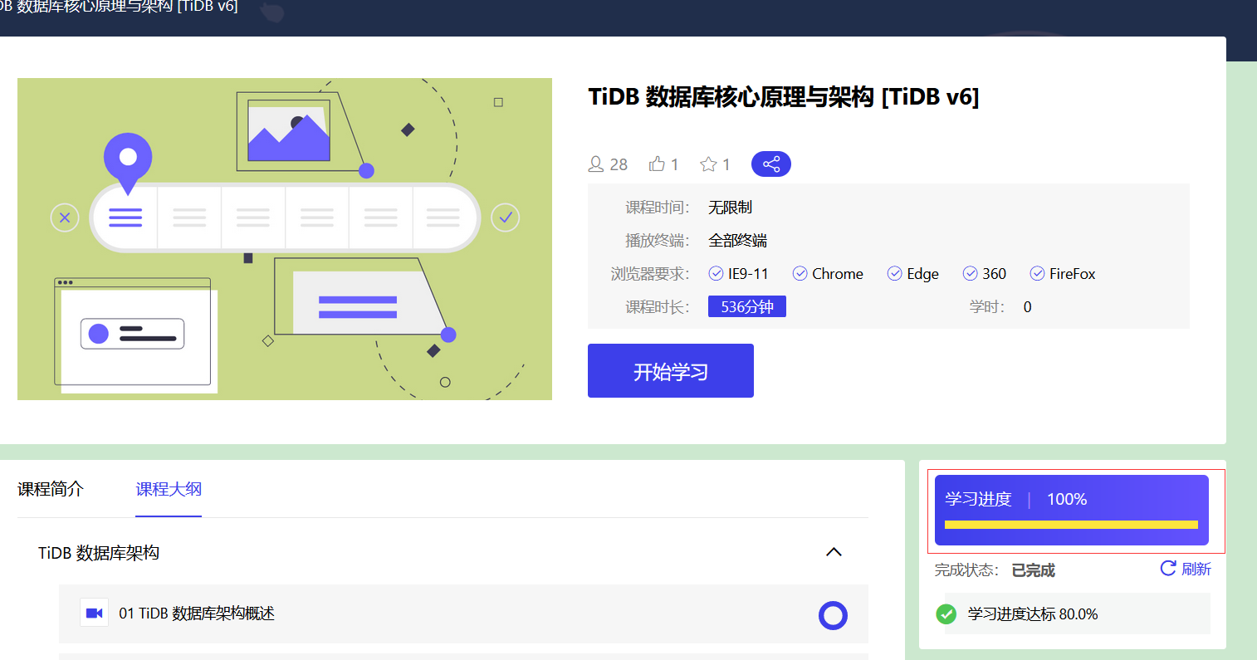
Task: Click the course cover illustration
Action: tap(285, 239)
